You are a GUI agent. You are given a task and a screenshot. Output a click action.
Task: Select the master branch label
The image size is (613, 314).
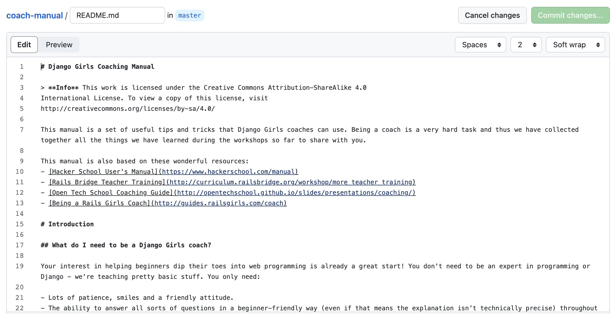(190, 15)
